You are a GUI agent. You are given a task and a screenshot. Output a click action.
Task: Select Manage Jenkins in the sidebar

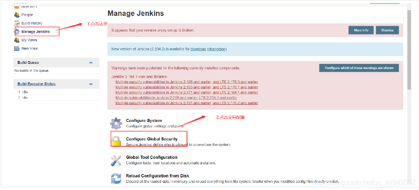[36, 32]
